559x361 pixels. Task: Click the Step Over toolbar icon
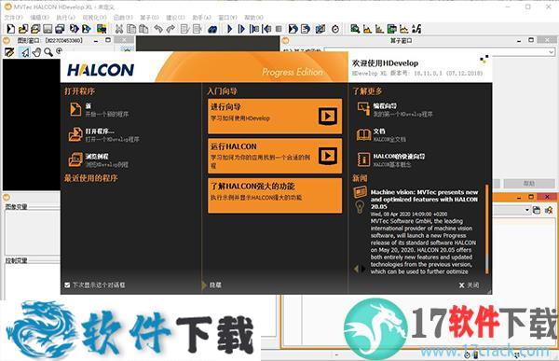coord(241,29)
